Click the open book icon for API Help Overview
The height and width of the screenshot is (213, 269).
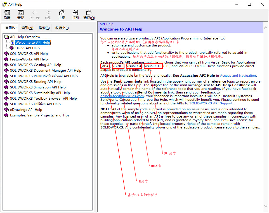[7, 37]
